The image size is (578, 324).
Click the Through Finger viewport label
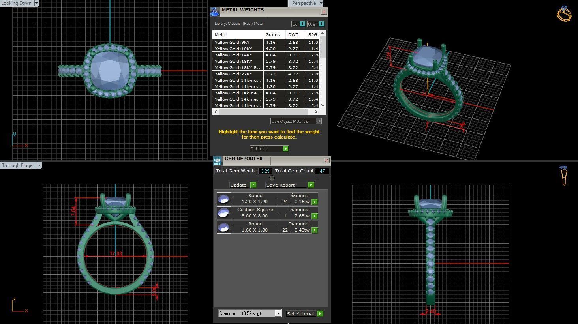click(18, 165)
